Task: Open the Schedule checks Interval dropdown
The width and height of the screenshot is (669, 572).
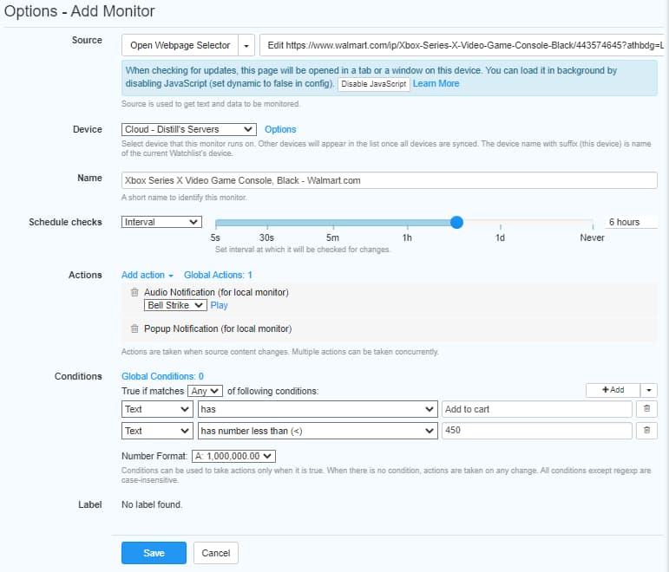Action: point(162,222)
